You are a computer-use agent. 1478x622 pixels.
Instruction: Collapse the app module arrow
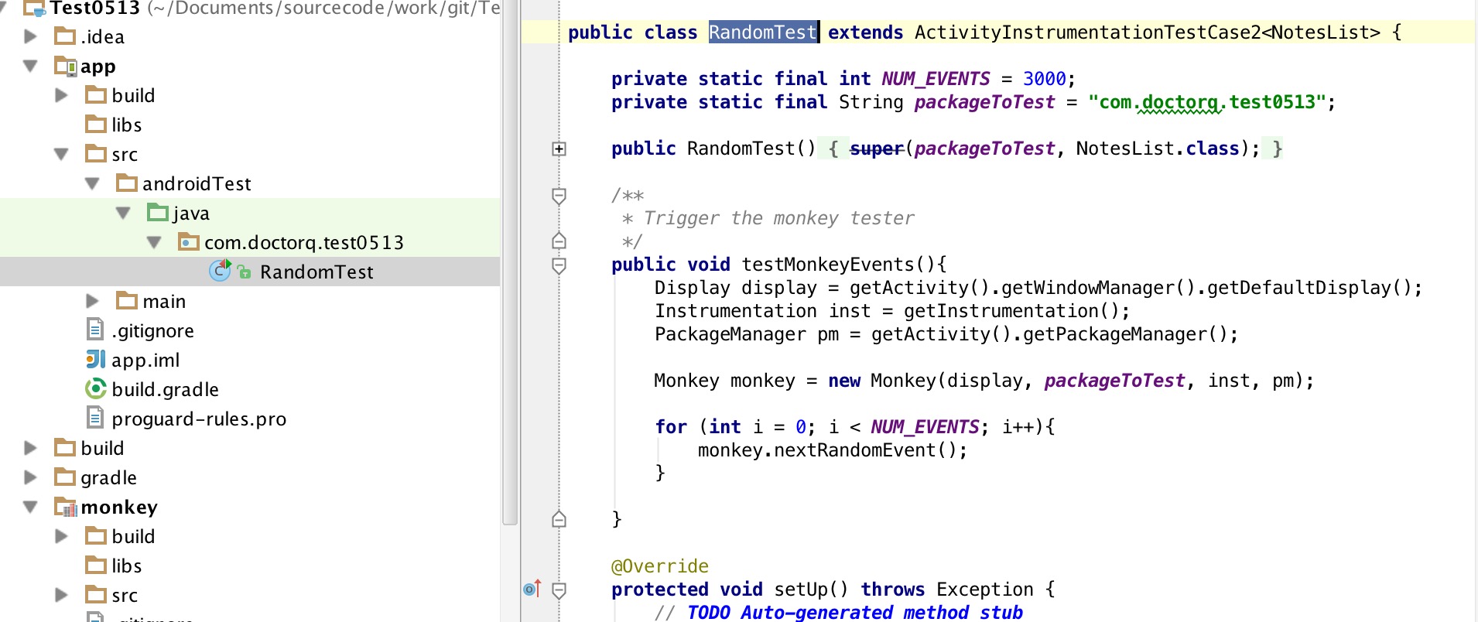click(31, 66)
